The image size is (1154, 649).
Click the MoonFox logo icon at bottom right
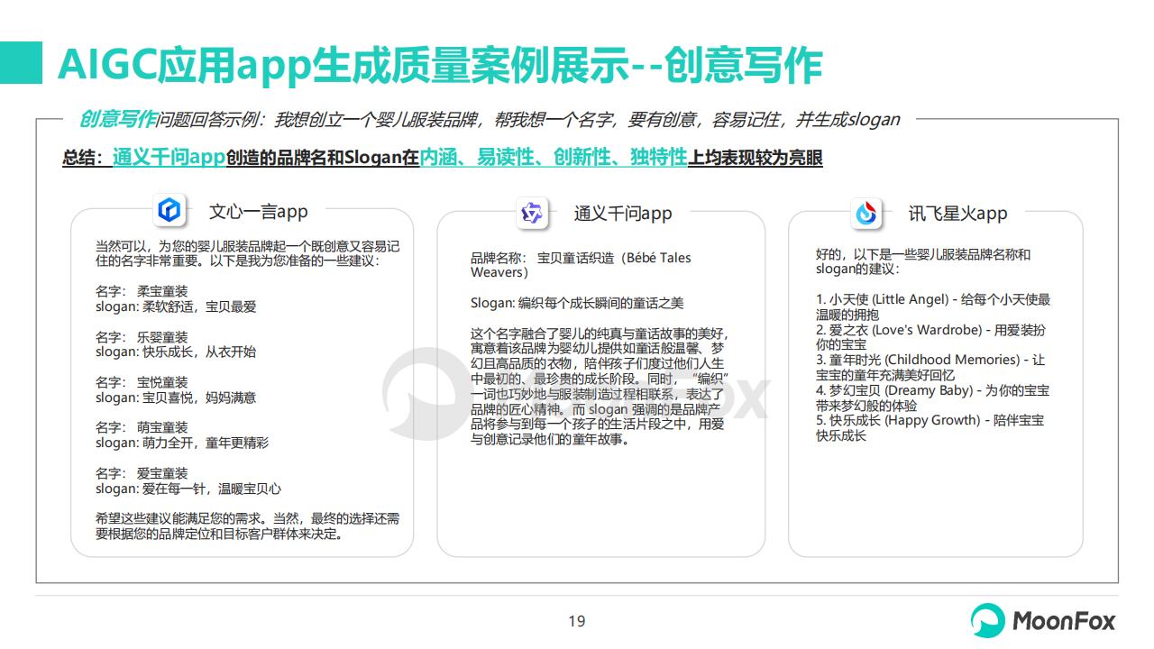pos(988,621)
